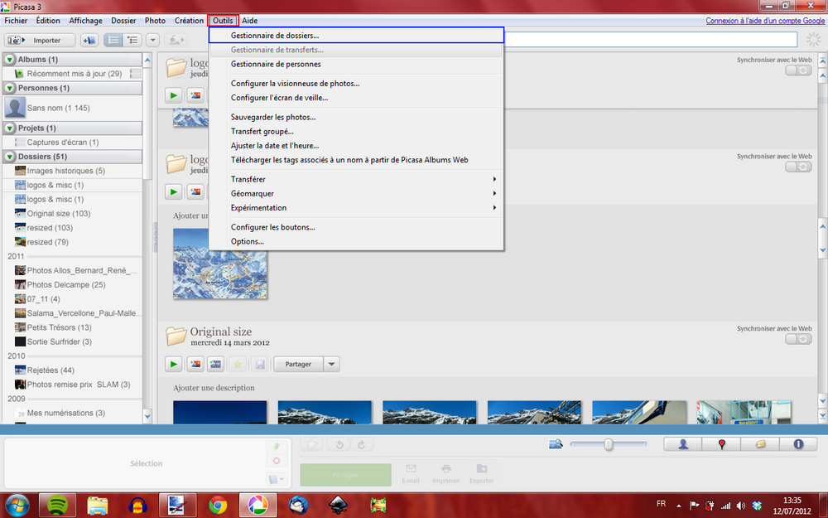Select the ski map thumbnail
Viewport: 828px width, 518px height.
tap(220, 264)
